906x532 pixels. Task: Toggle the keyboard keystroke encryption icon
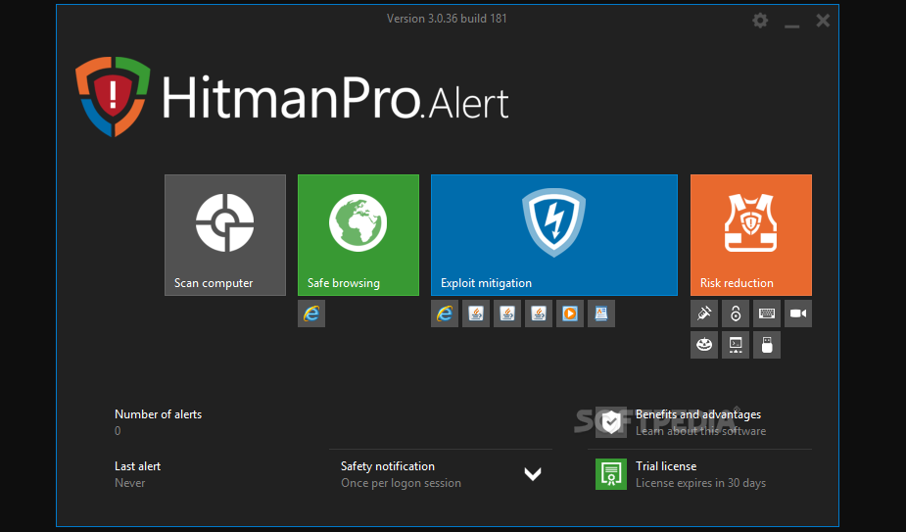tap(767, 314)
